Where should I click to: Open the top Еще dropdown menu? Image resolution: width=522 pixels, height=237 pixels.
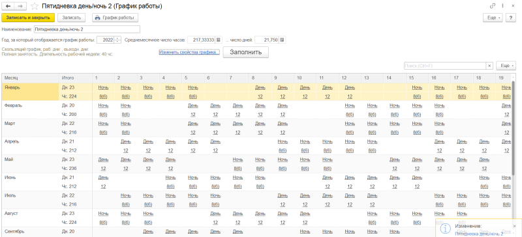point(493,18)
